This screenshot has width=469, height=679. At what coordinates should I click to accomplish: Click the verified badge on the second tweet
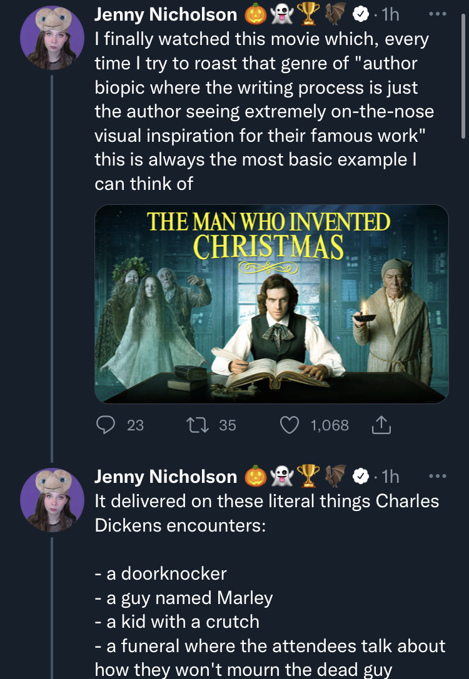(361, 477)
